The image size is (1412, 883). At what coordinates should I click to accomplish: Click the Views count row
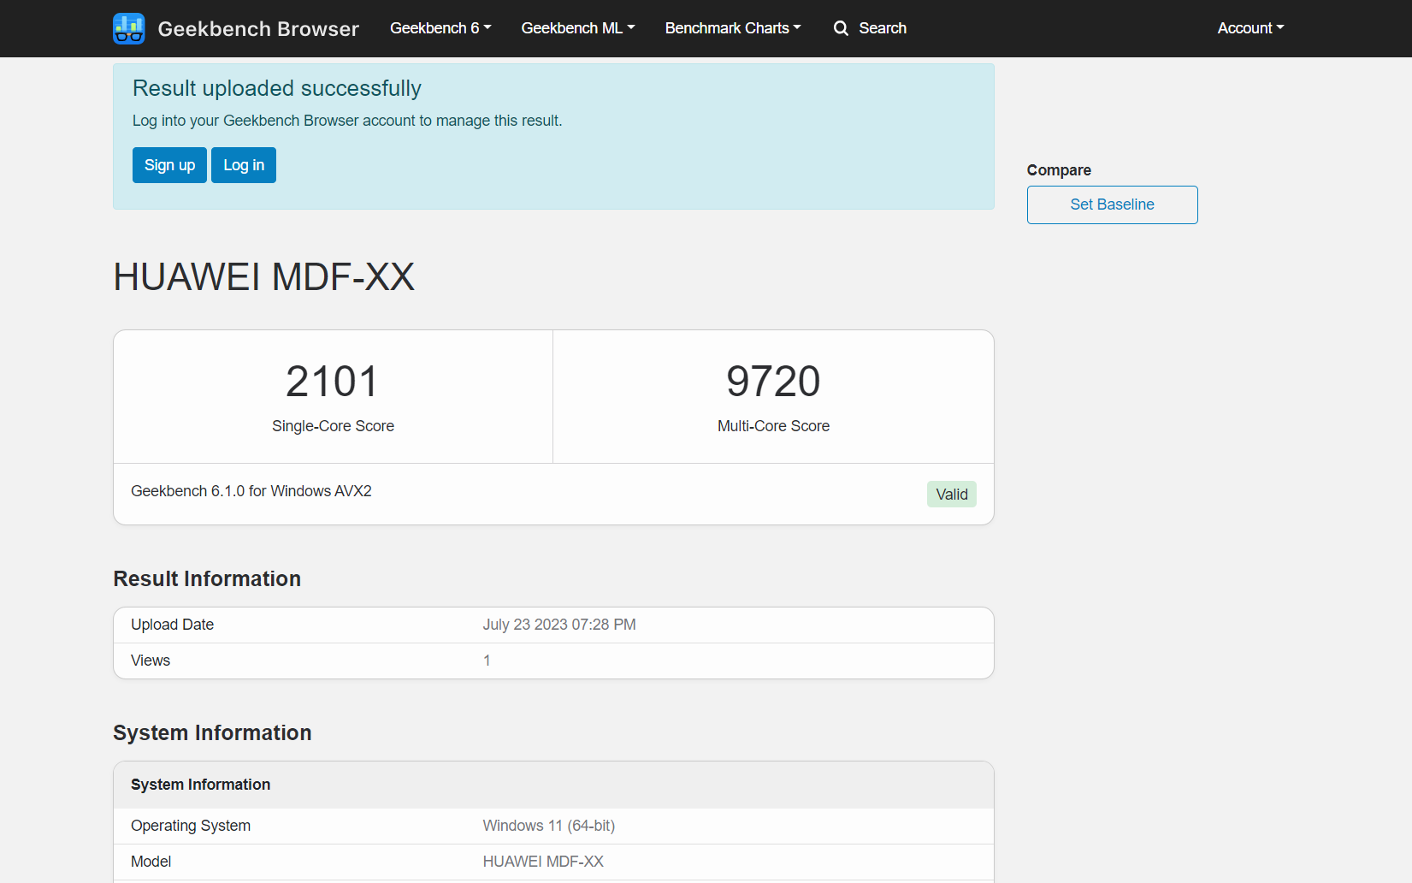553,661
